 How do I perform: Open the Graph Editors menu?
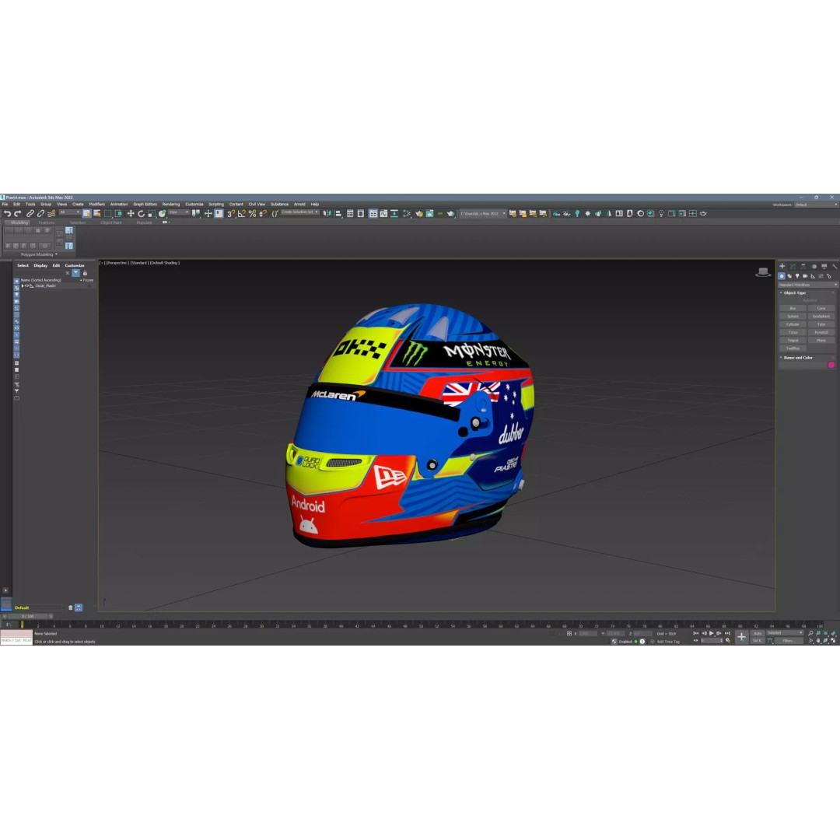pos(145,205)
